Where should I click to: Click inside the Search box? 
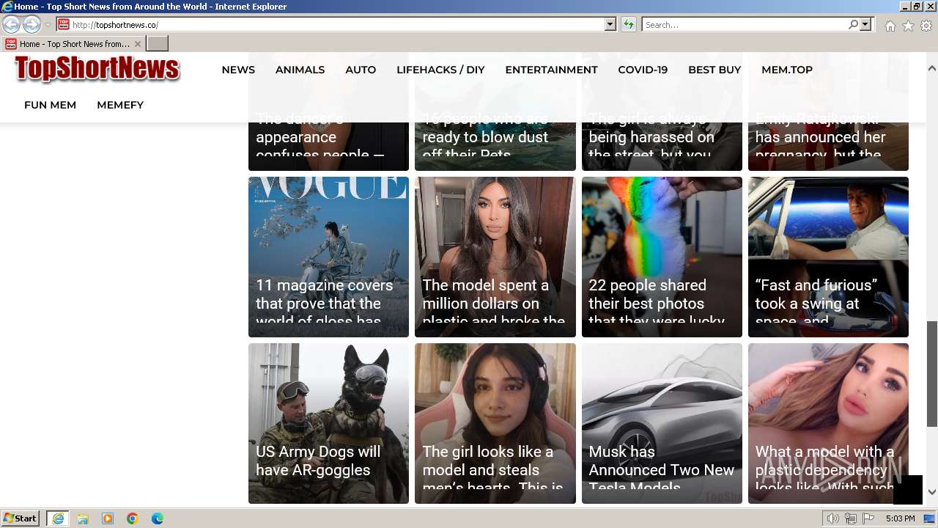(x=745, y=25)
